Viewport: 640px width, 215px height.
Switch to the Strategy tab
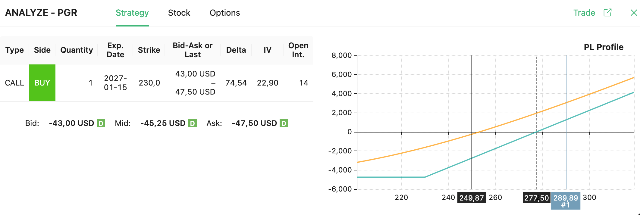[132, 13]
